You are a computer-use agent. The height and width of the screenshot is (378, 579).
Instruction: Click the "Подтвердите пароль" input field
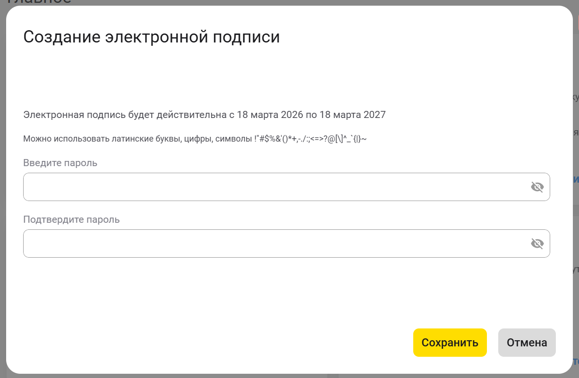click(286, 244)
